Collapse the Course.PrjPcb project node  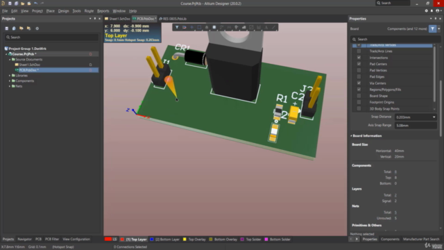pos(6,54)
